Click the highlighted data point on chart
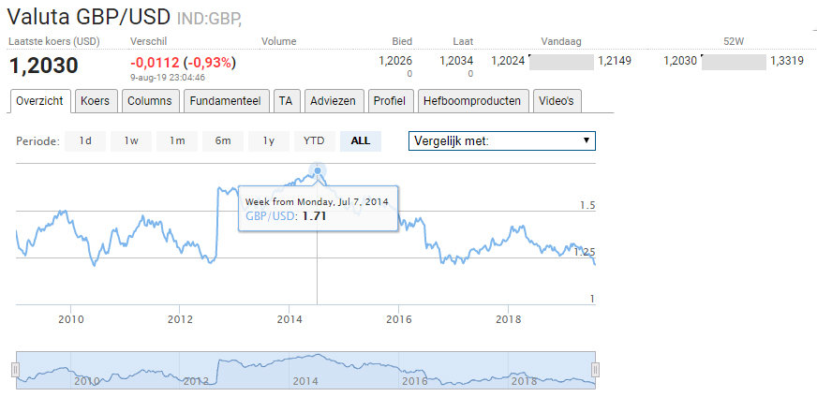817x397 pixels. tap(318, 170)
